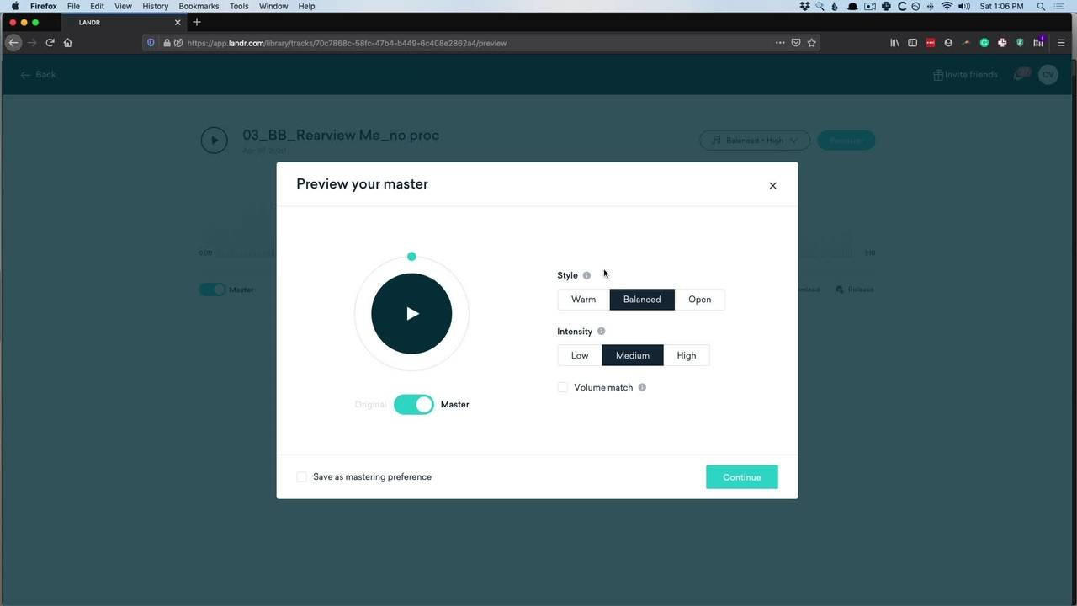Click Invite friends link
Image resolution: width=1077 pixels, height=606 pixels.
pos(965,75)
